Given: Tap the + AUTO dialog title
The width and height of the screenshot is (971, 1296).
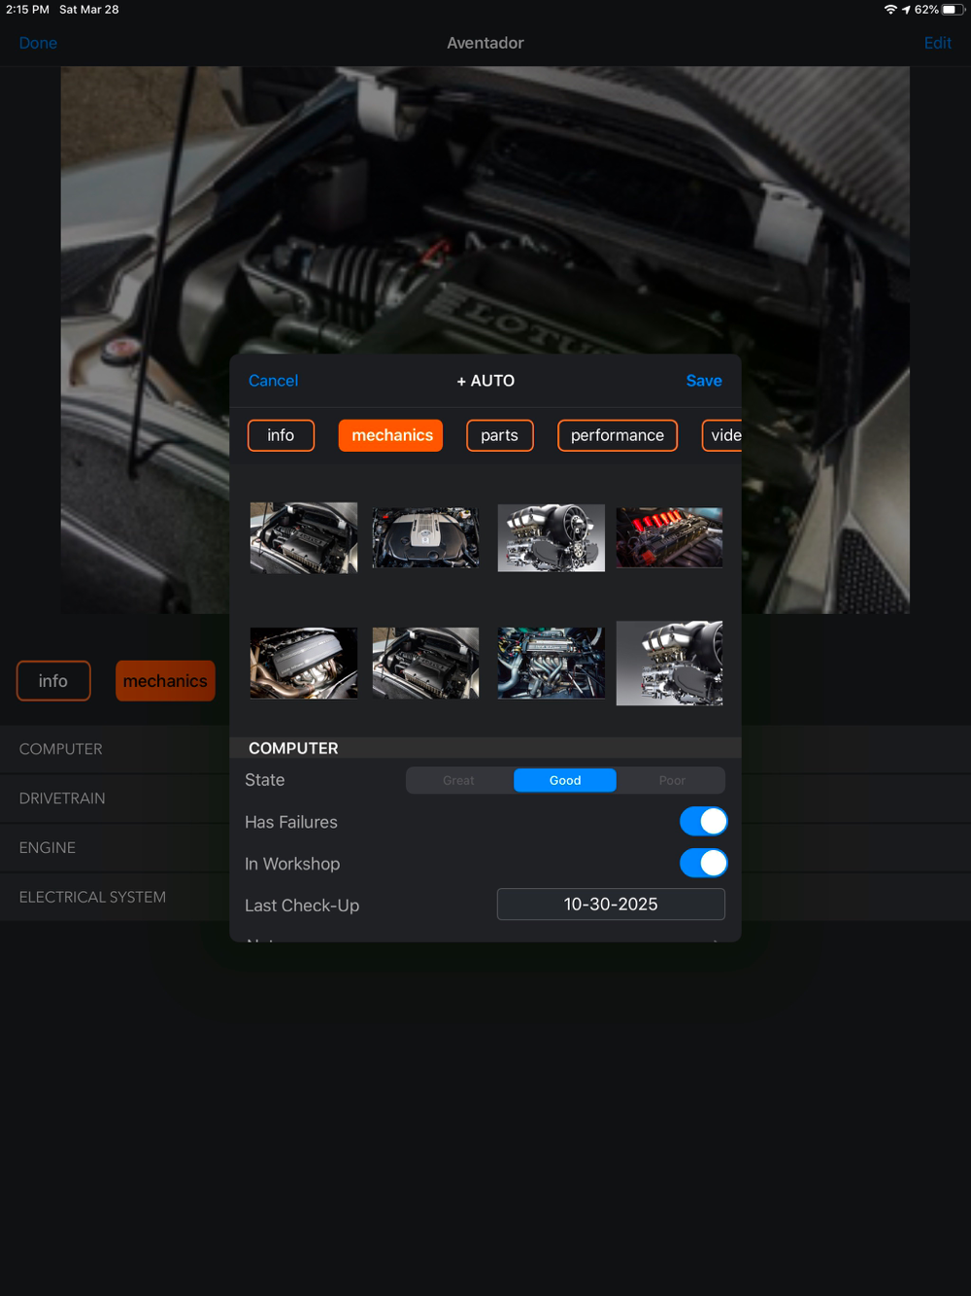Looking at the screenshot, I should pyautogui.click(x=485, y=381).
